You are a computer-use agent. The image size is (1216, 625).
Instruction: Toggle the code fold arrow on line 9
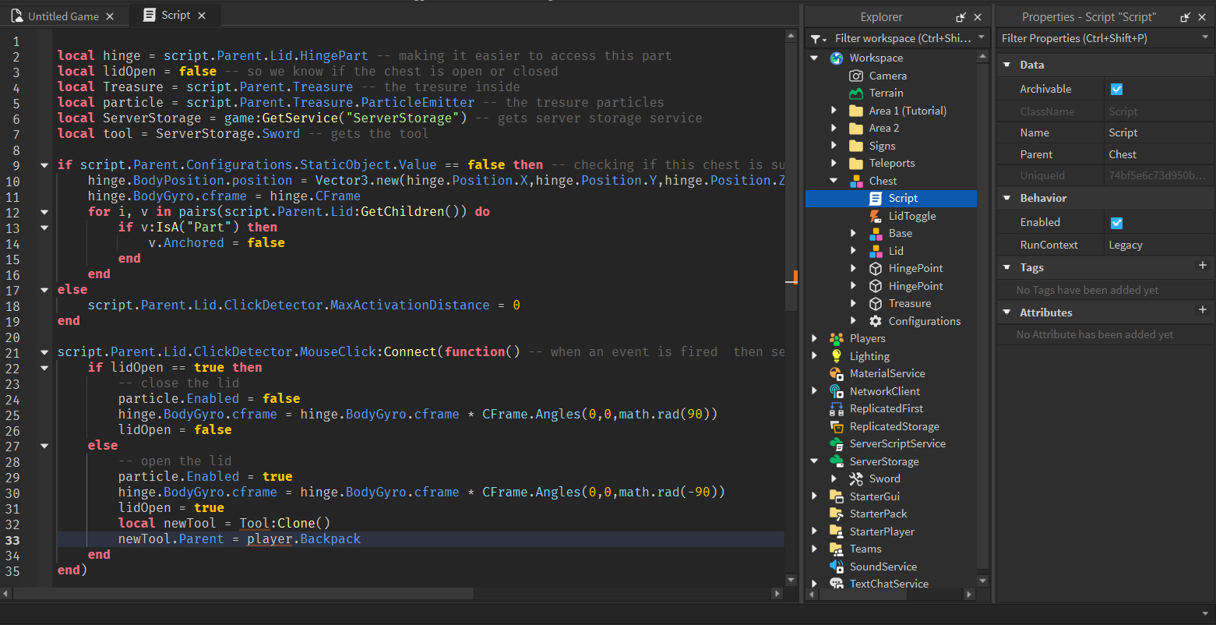coord(44,164)
